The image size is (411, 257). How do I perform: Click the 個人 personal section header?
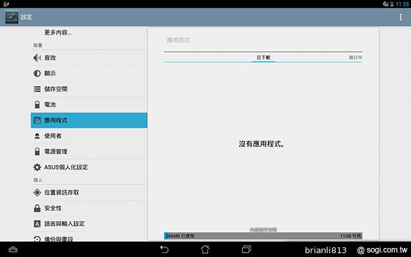[38, 180]
